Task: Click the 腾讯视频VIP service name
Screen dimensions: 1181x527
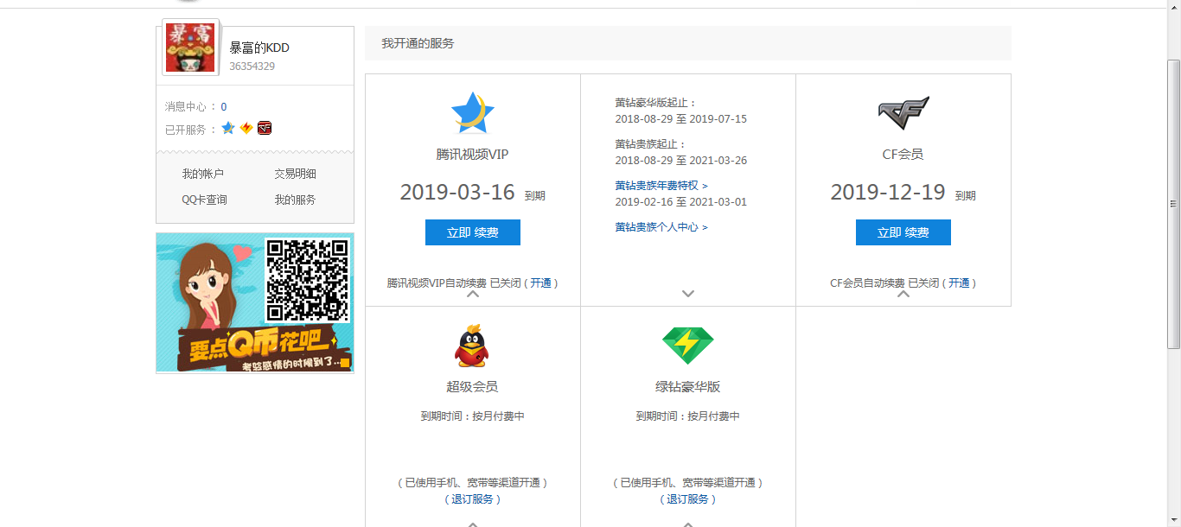Action: (x=472, y=155)
